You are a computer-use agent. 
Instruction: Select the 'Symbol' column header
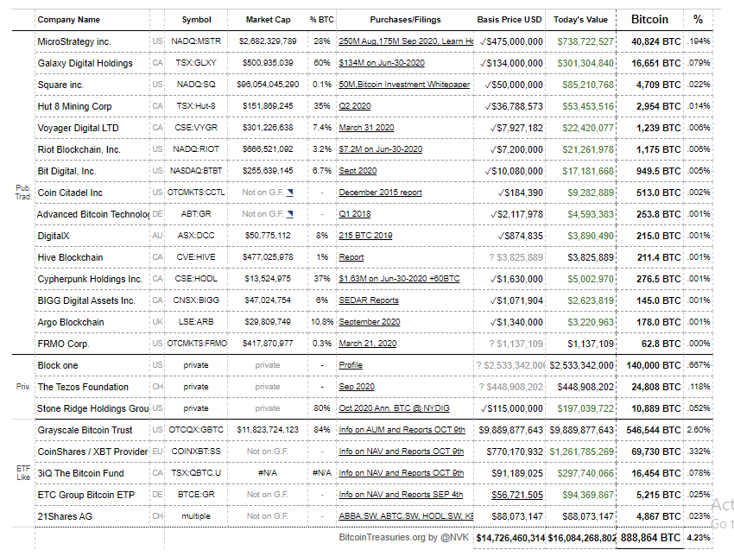coord(196,20)
